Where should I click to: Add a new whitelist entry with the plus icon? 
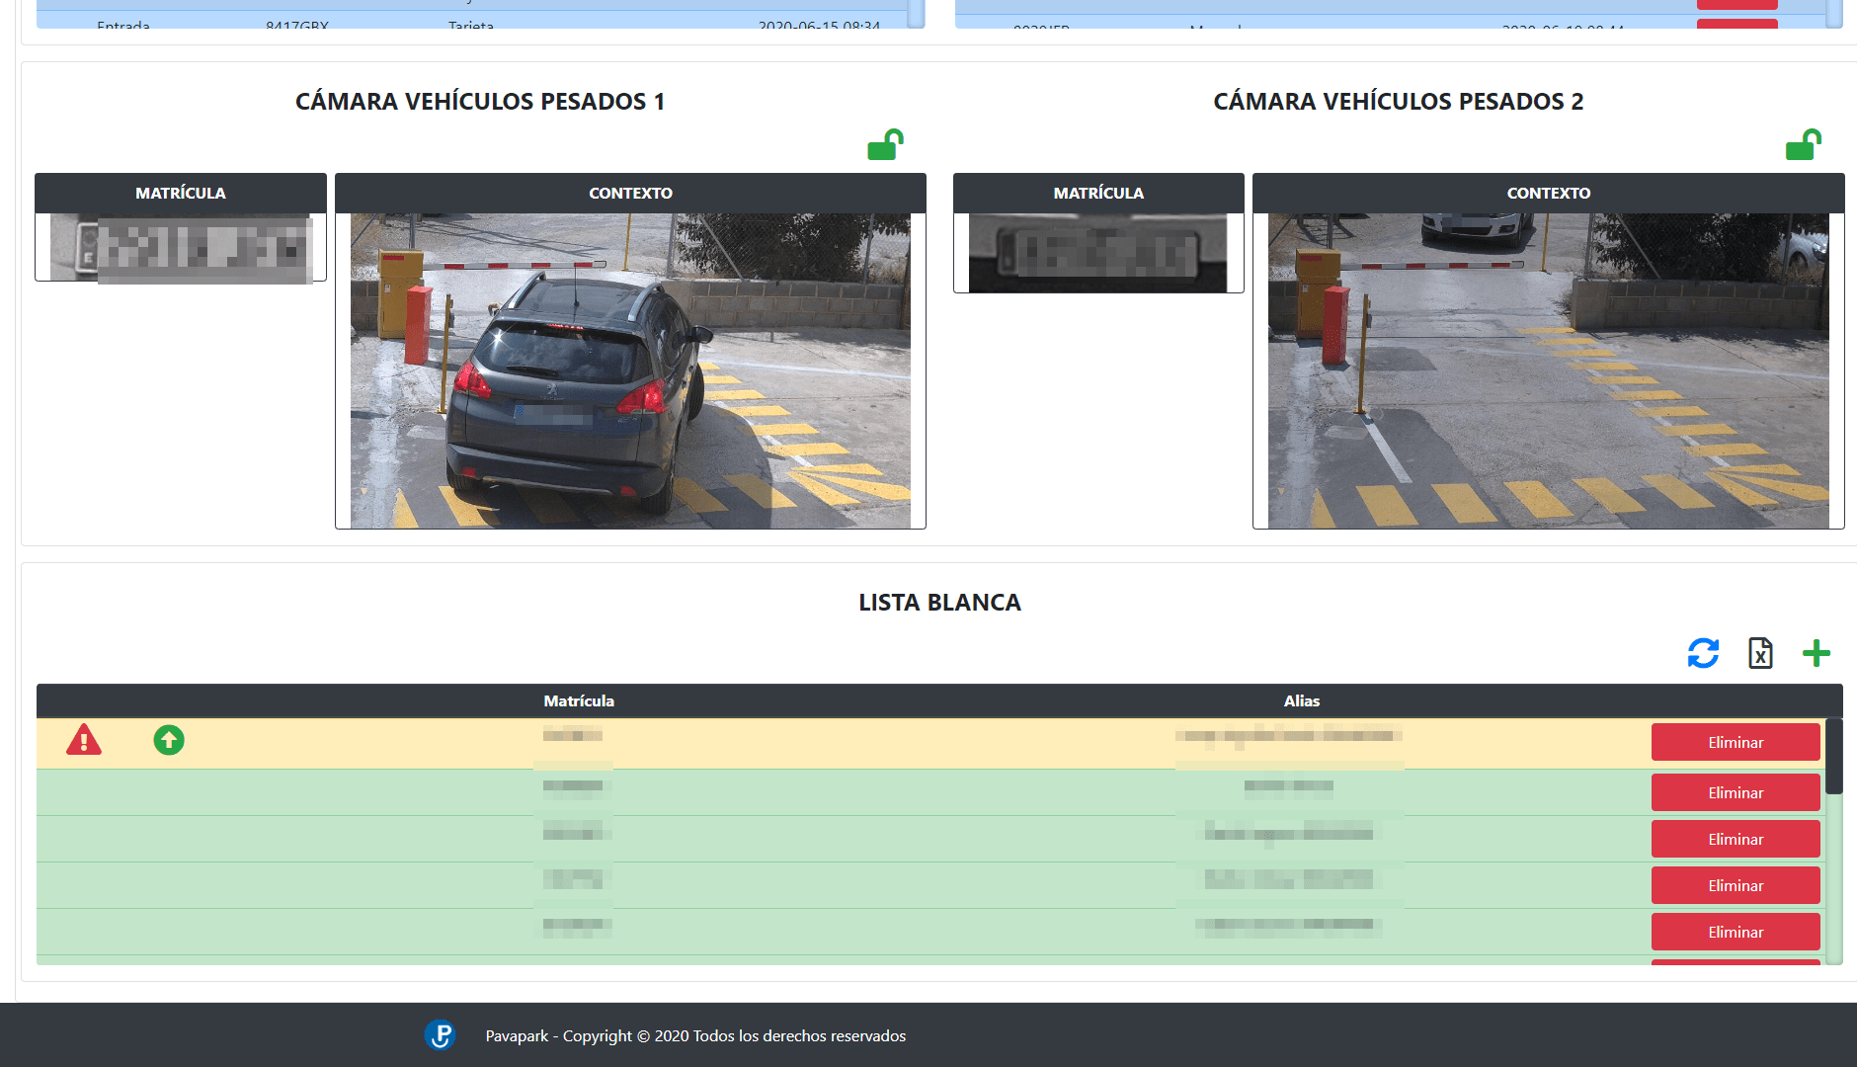pyautogui.click(x=1816, y=653)
